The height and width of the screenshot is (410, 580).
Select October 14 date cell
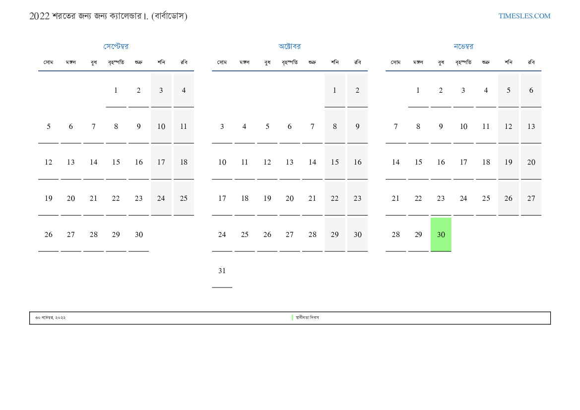(x=312, y=162)
